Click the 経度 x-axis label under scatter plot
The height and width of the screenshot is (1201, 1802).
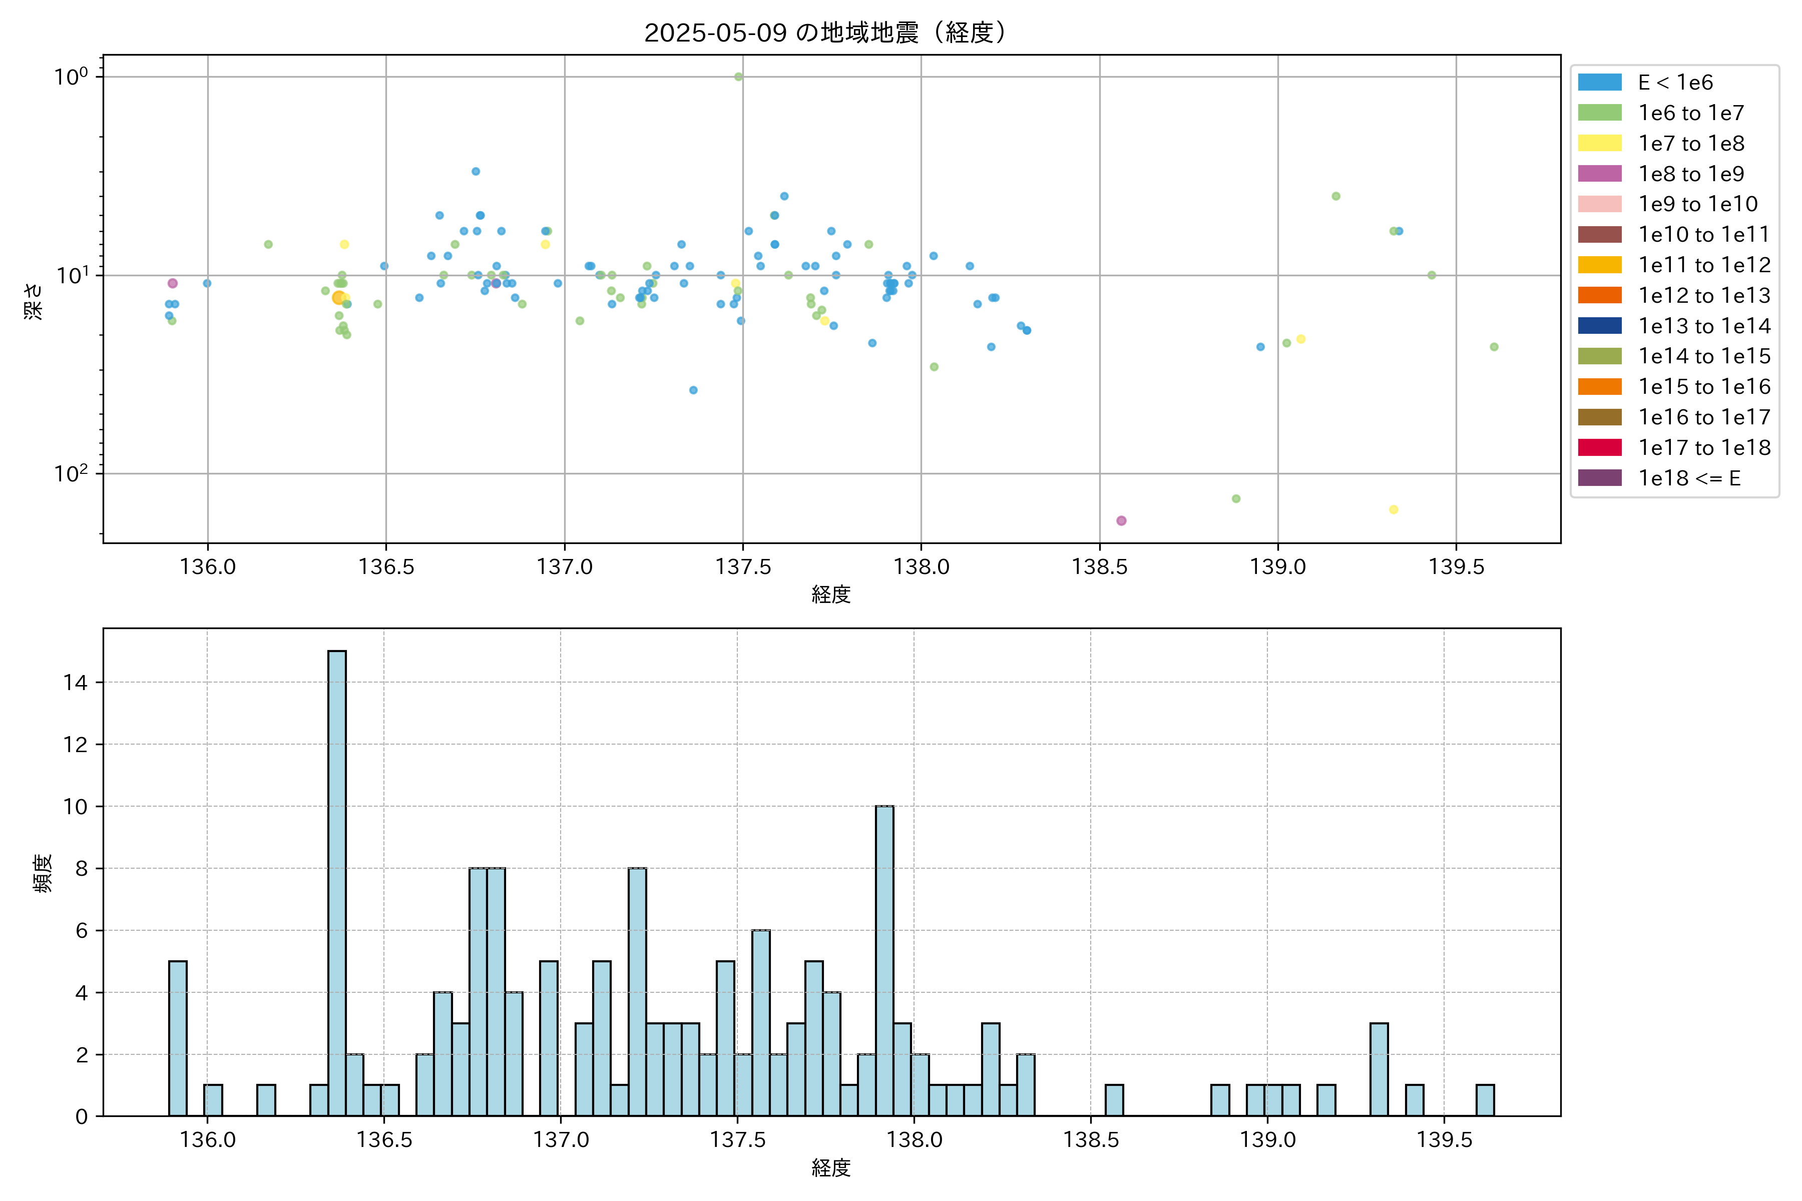click(831, 594)
